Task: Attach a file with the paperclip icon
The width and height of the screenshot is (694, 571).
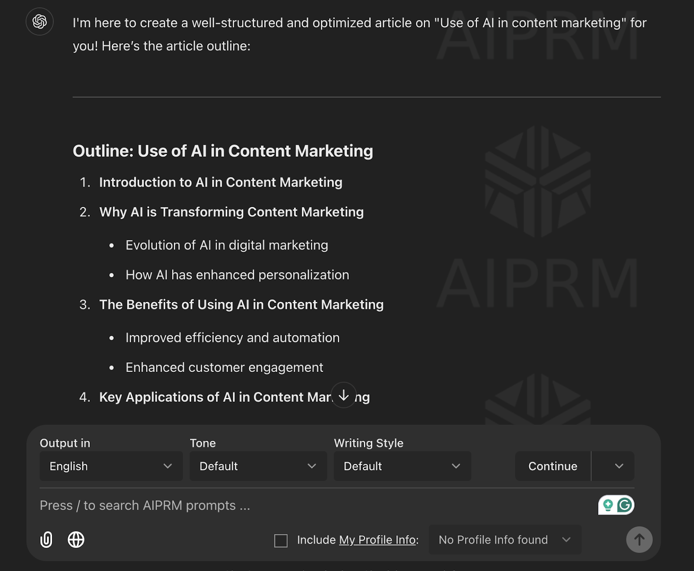Action: (46, 540)
